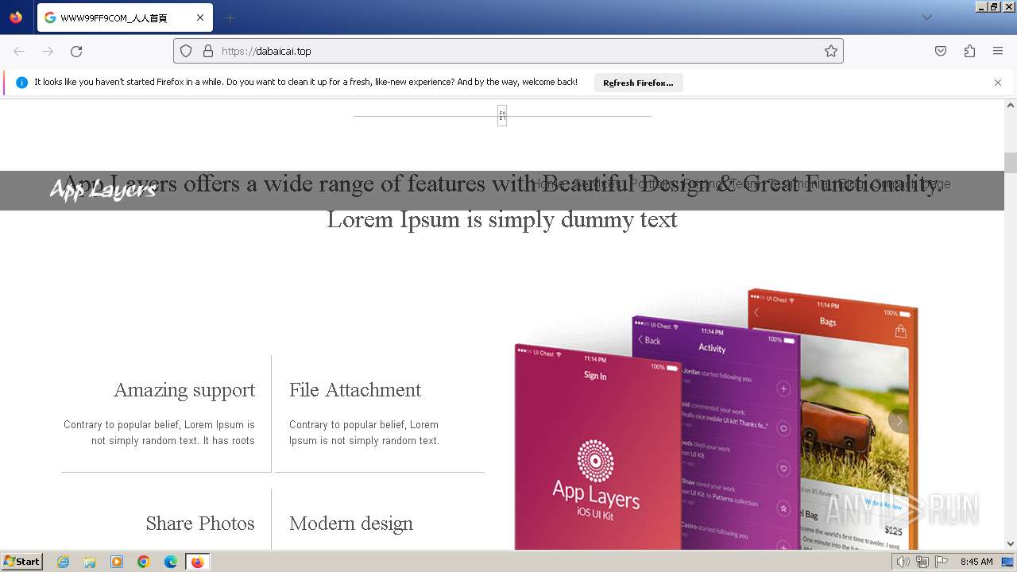Viewport: 1017px width, 572px height.
Task: View site security padlock info
Action: [x=208, y=51]
